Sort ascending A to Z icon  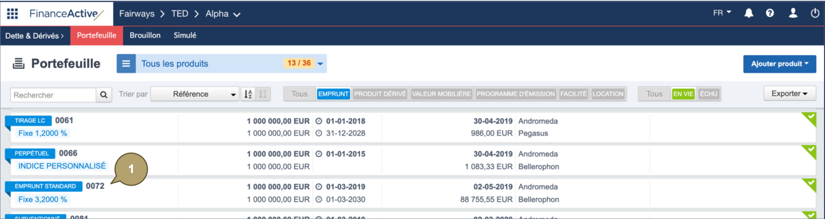coord(248,94)
